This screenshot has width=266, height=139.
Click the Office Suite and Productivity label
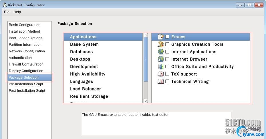[x=203, y=67]
